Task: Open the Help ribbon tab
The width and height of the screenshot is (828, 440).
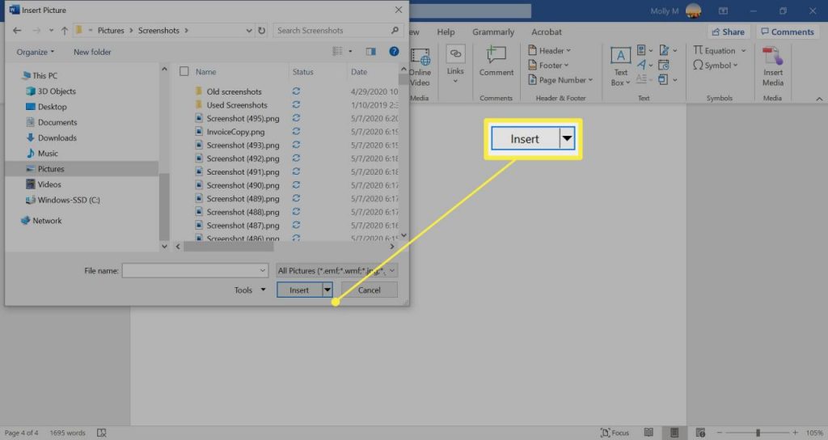Action: 446,32
